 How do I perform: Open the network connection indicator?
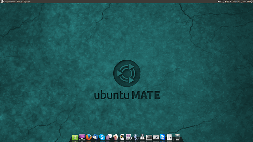(223, 1)
